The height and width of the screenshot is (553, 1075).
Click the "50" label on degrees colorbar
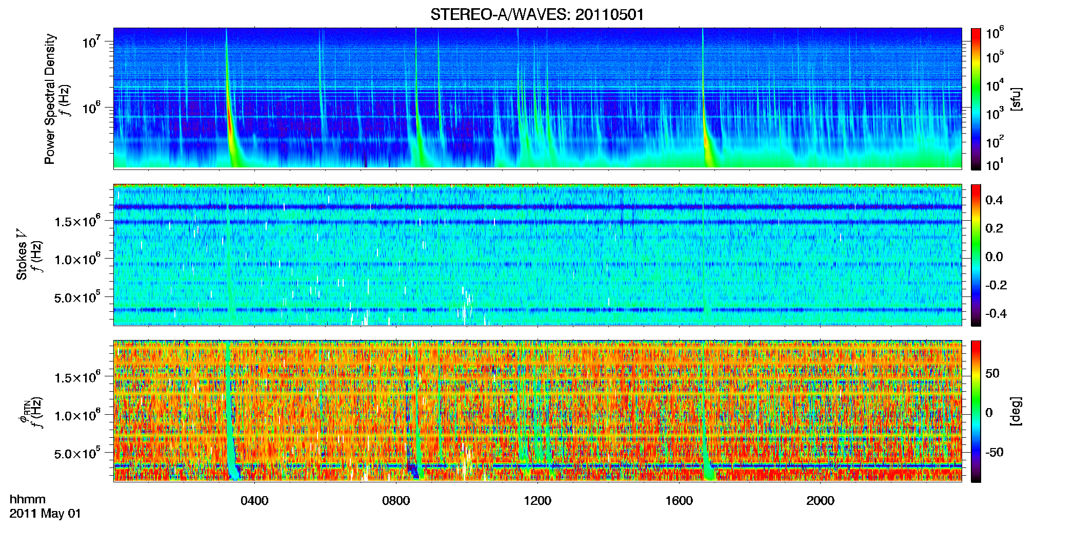[992, 373]
